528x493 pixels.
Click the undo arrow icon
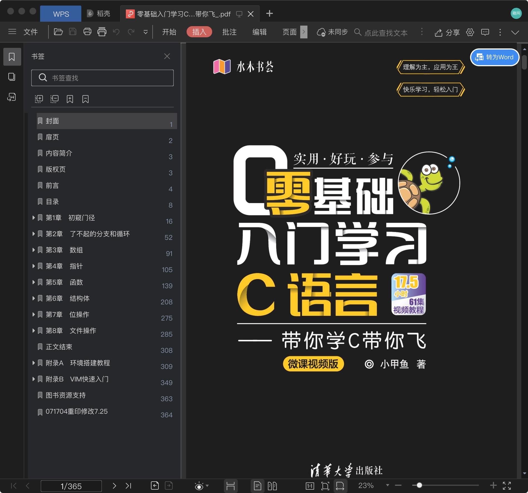(x=116, y=32)
